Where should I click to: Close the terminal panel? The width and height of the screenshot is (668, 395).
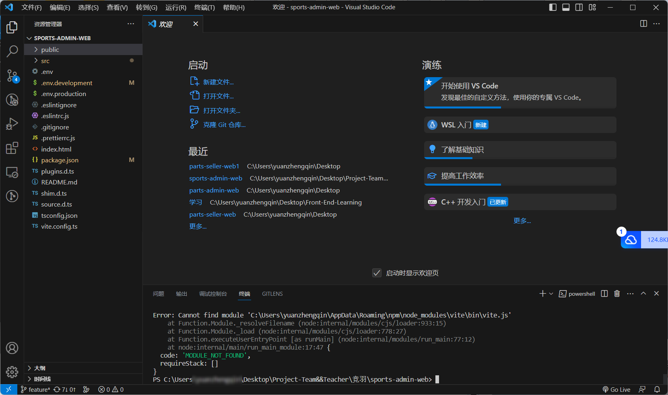656,293
